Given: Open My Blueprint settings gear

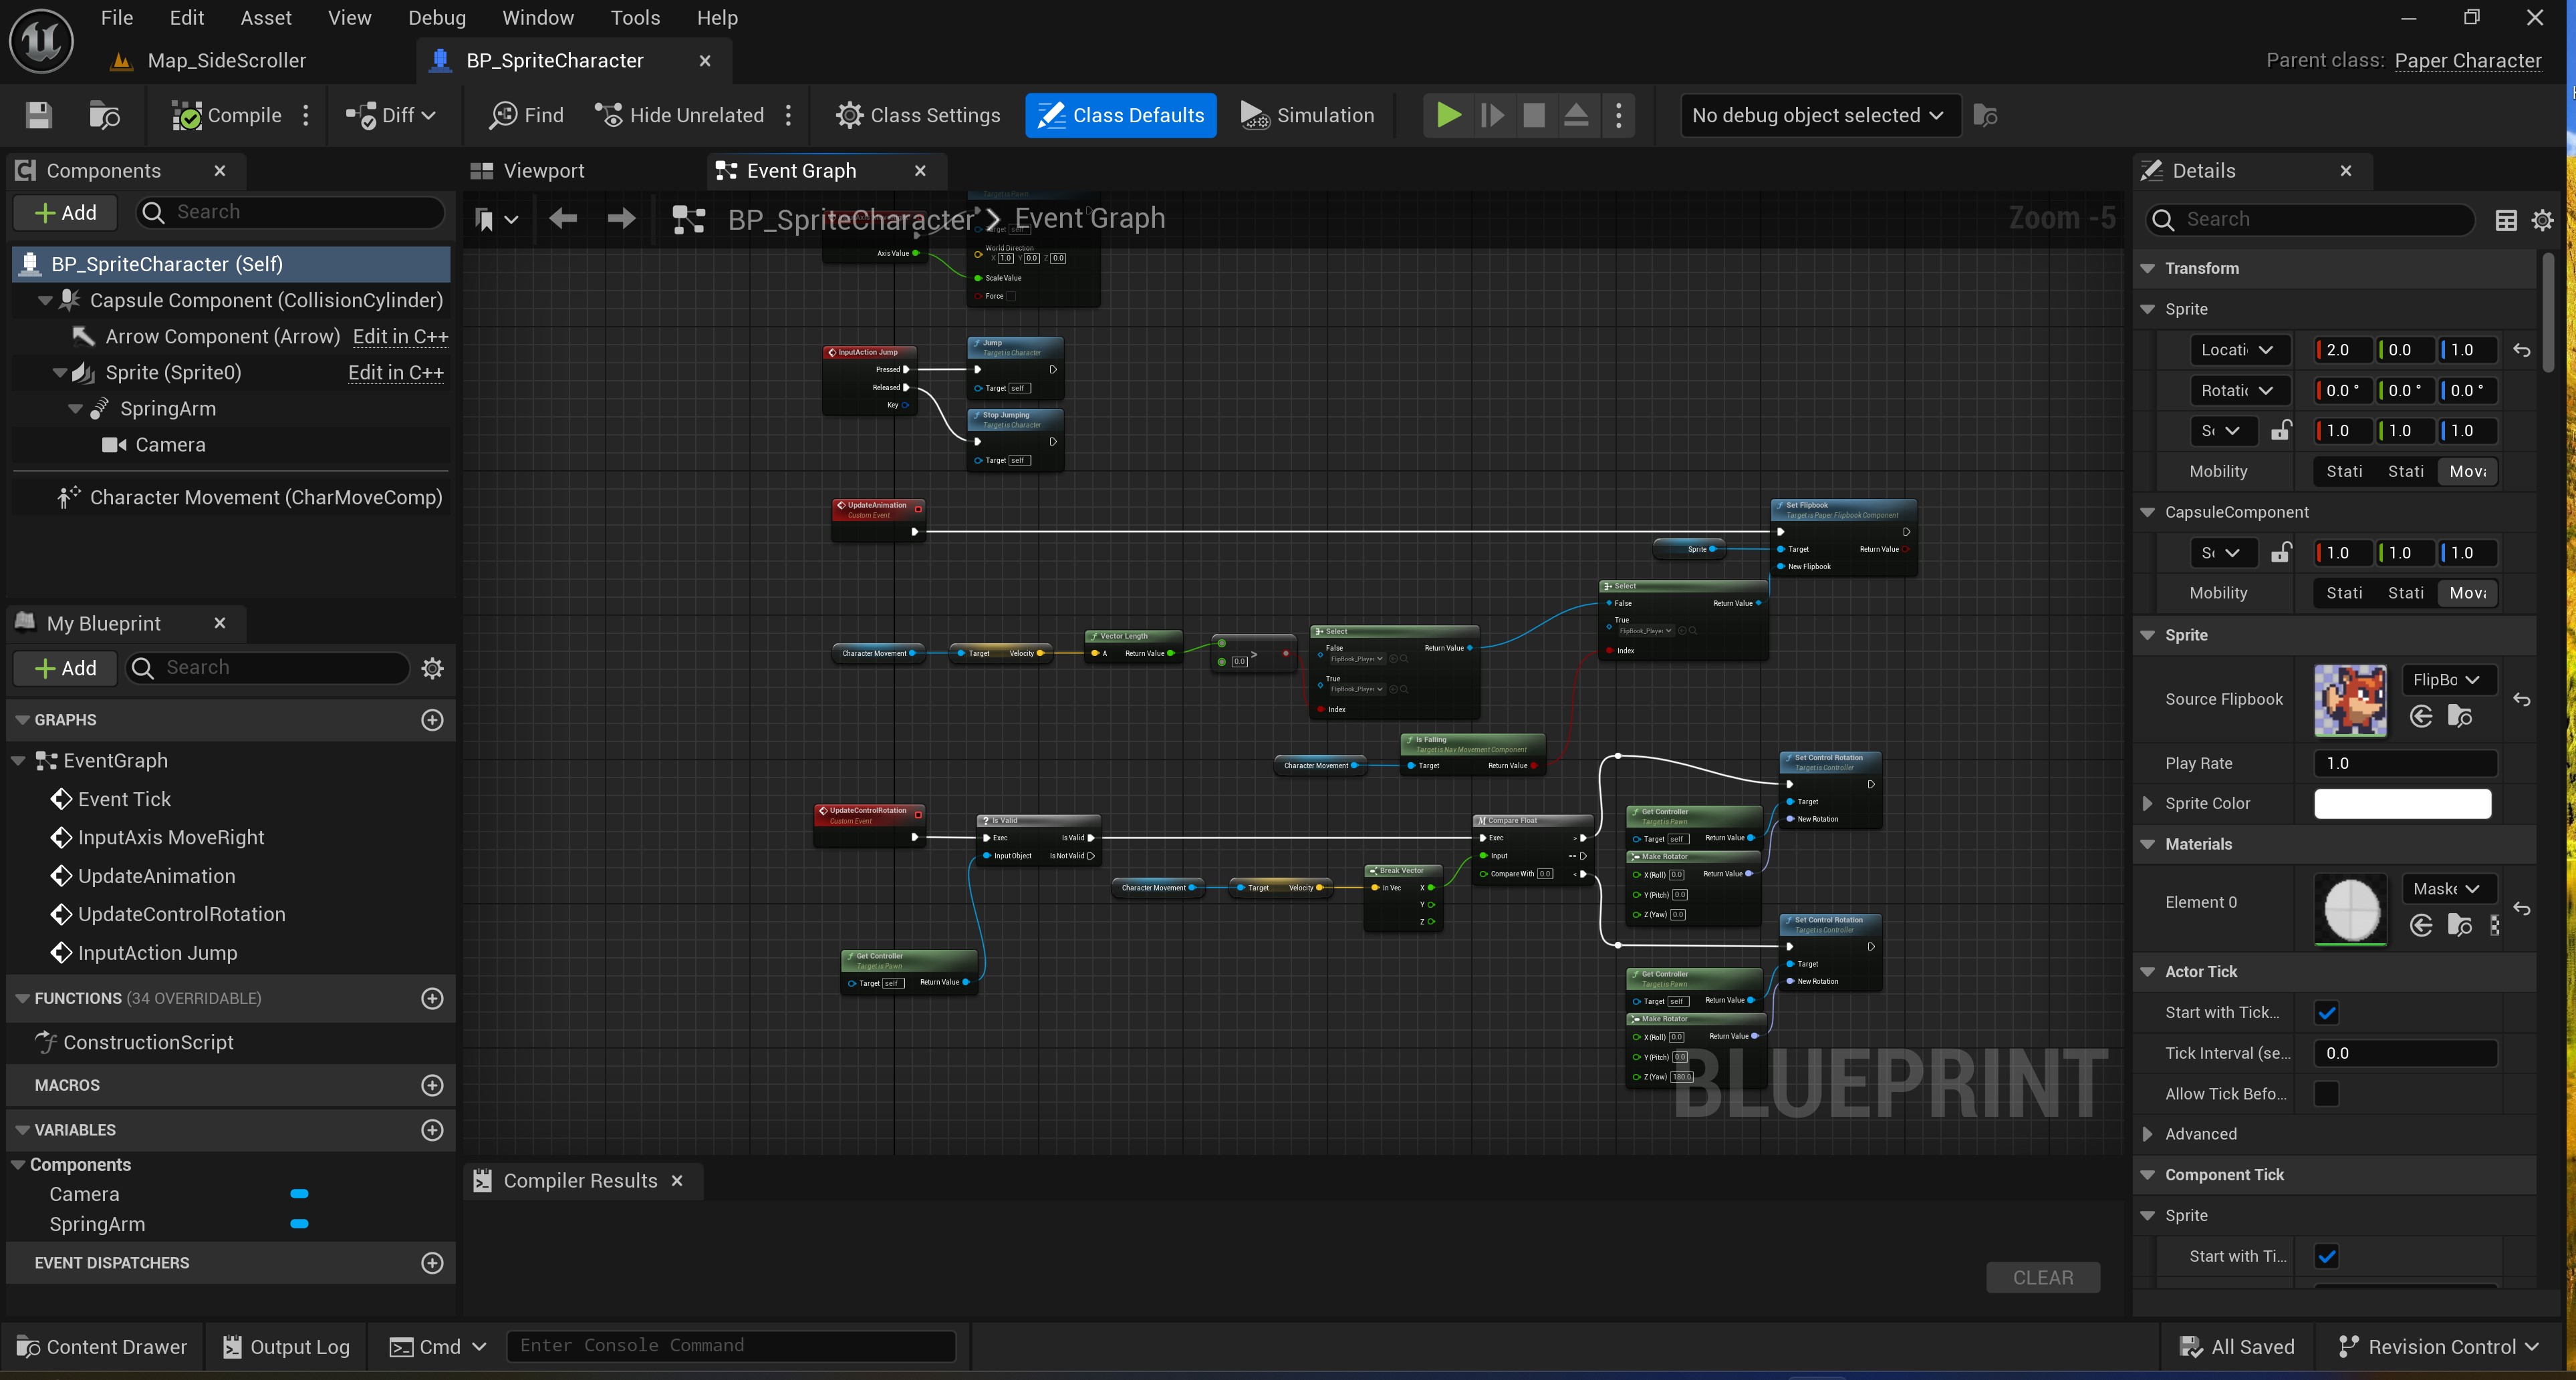Looking at the screenshot, I should click(432, 667).
